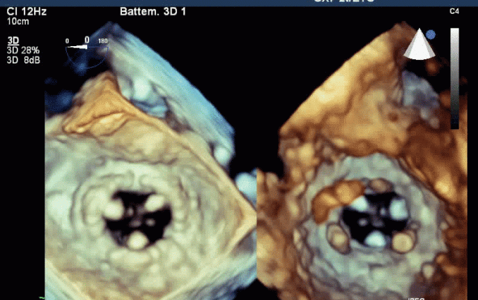
Task: Click the "Battem. 3D 1" label
Action: [x=153, y=12]
